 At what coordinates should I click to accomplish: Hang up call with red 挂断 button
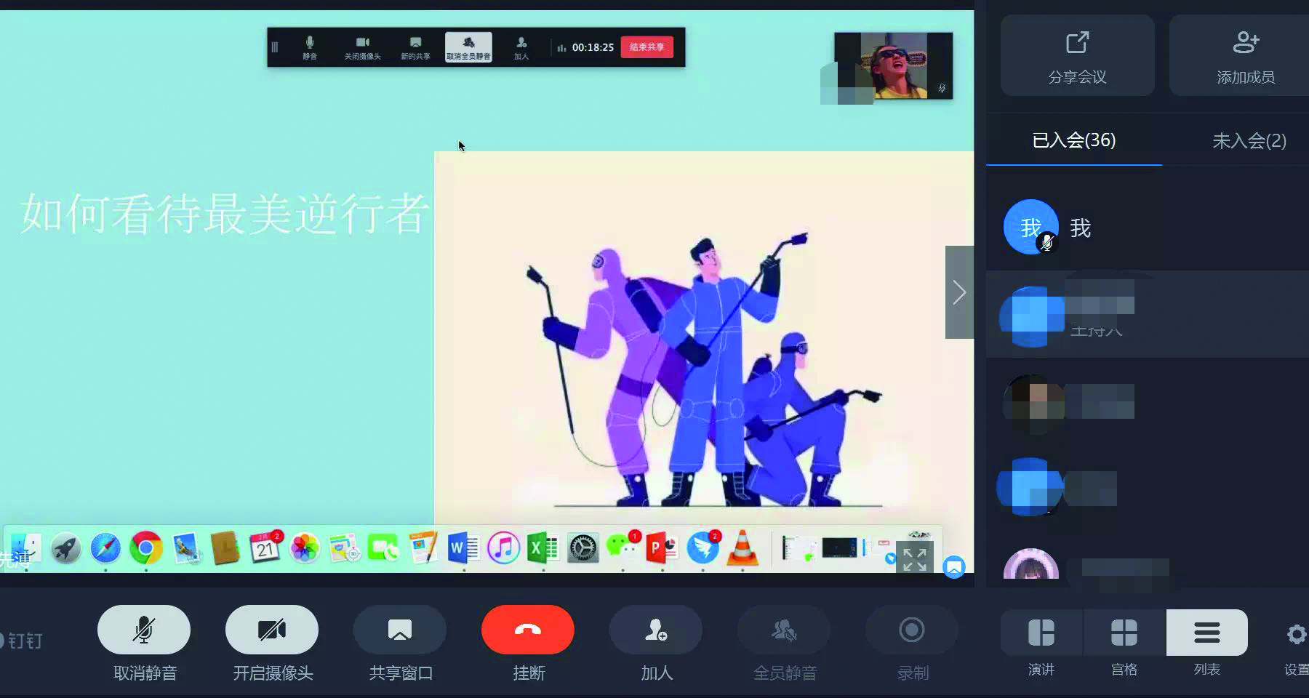coord(528,630)
